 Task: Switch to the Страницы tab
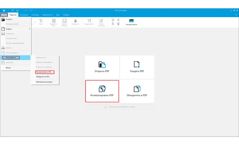click(35, 15)
